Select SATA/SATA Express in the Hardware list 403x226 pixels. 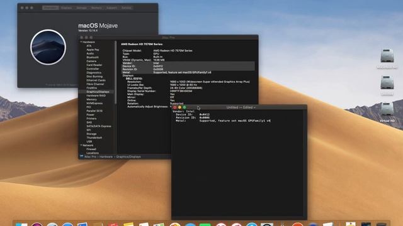(99, 126)
